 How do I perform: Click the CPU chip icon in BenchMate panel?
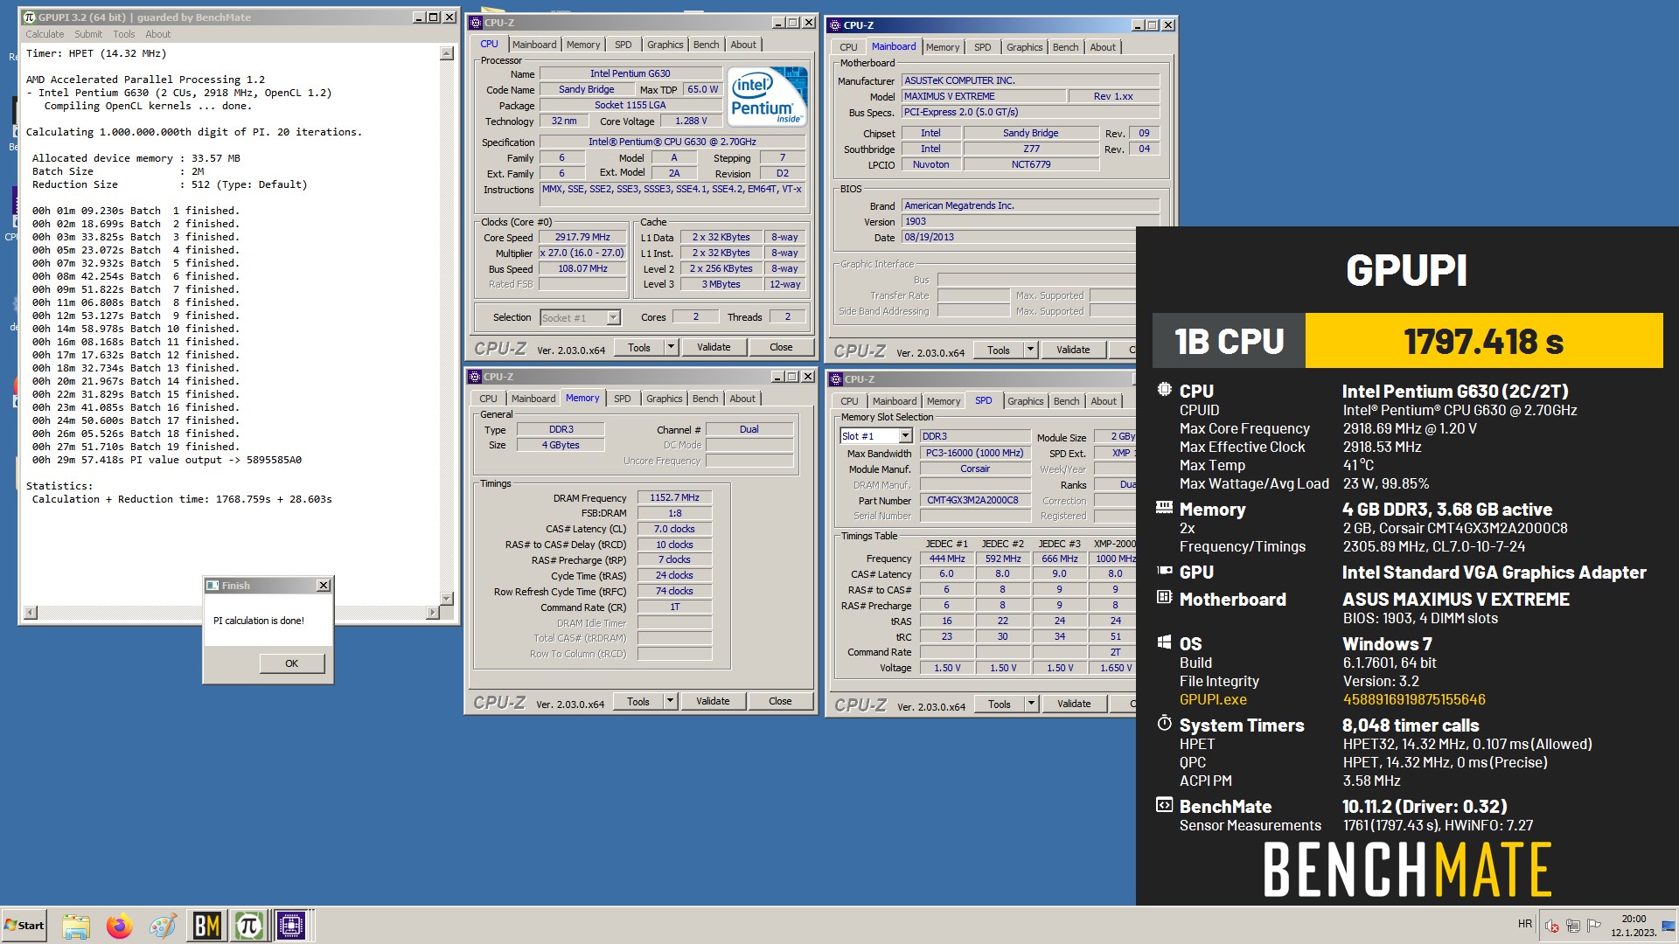click(x=1164, y=390)
